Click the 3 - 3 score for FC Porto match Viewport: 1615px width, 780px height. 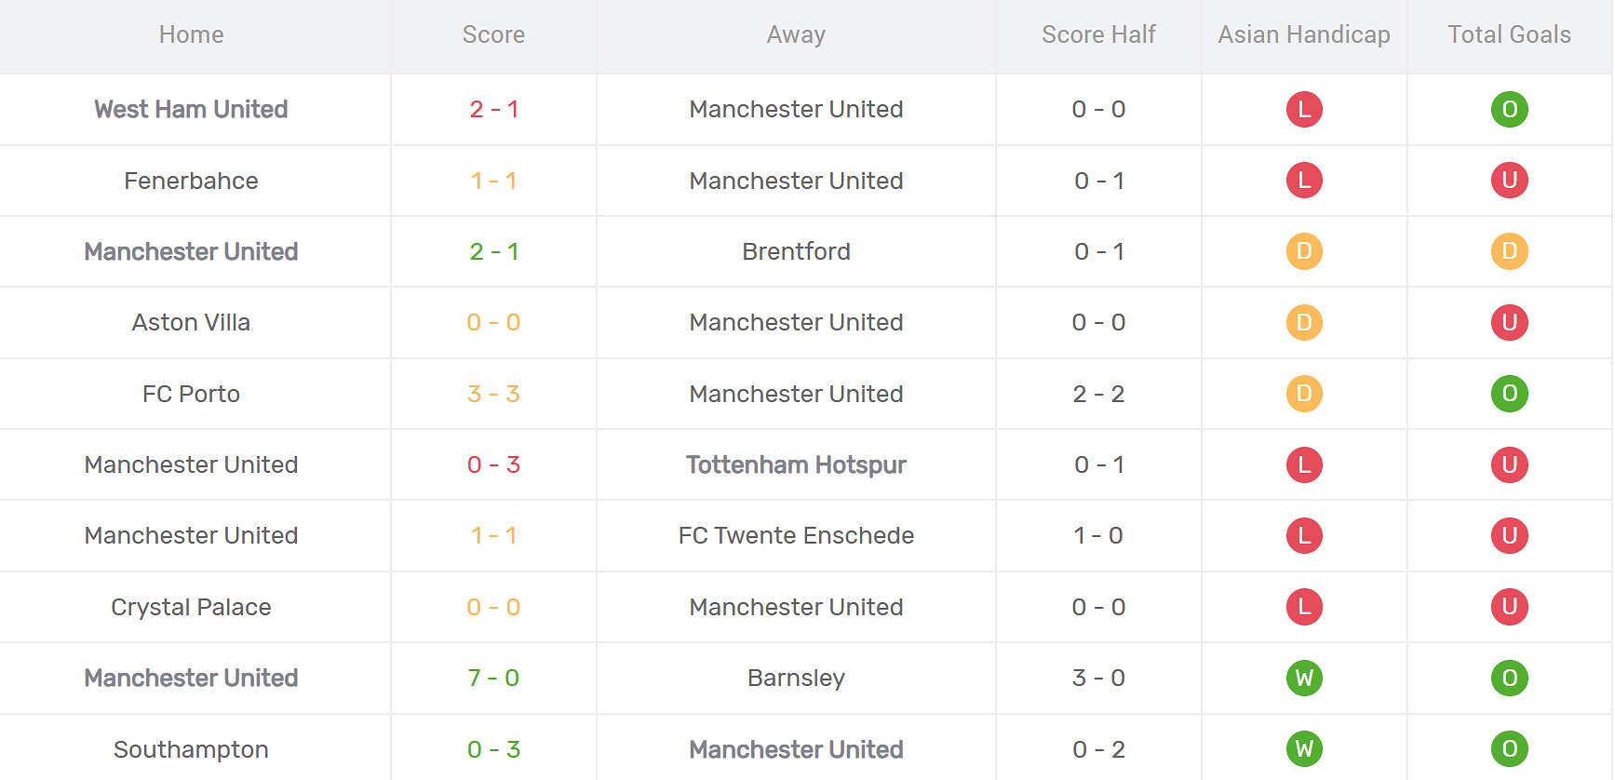pos(493,394)
